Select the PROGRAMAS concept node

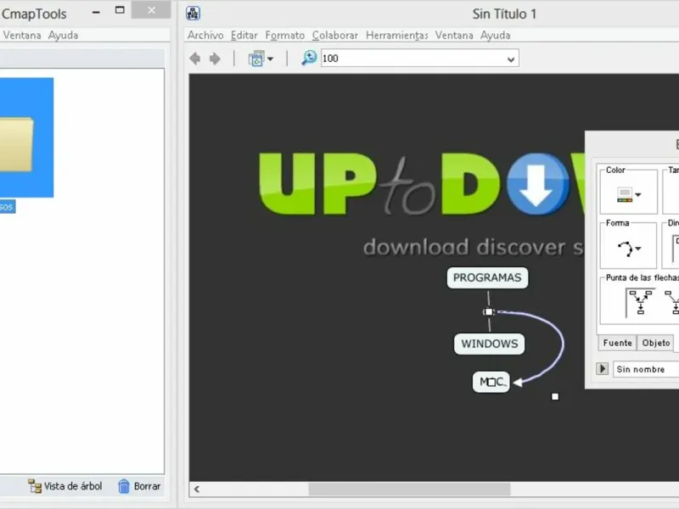[x=487, y=278]
